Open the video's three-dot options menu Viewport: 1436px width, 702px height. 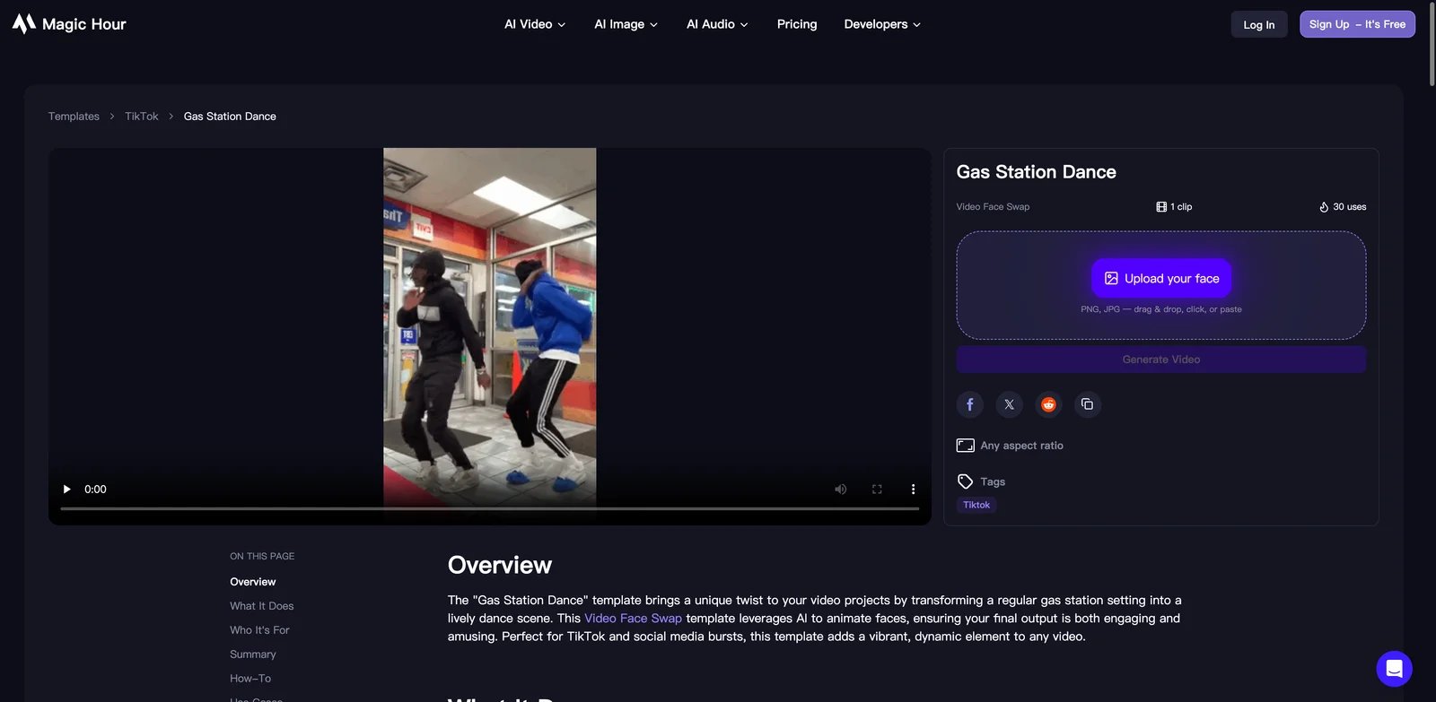click(x=913, y=490)
